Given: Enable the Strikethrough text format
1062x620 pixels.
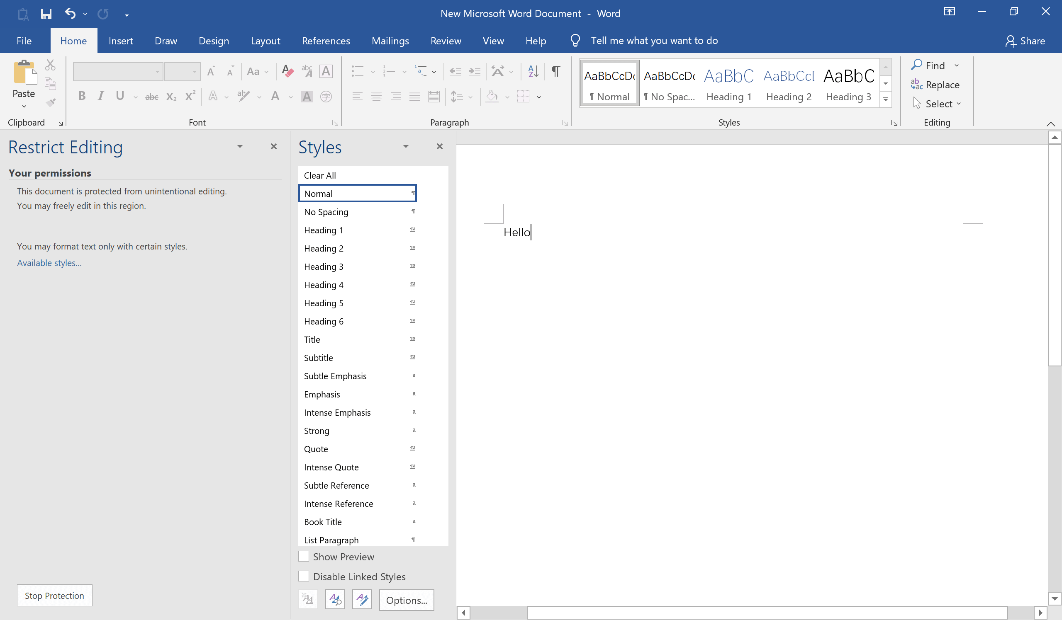Looking at the screenshot, I should pos(151,97).
